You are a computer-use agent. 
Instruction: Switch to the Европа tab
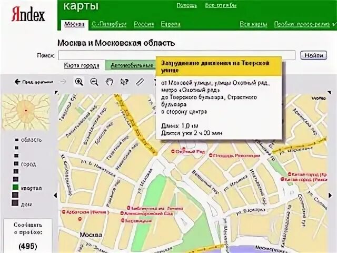[x=171, y=24]
